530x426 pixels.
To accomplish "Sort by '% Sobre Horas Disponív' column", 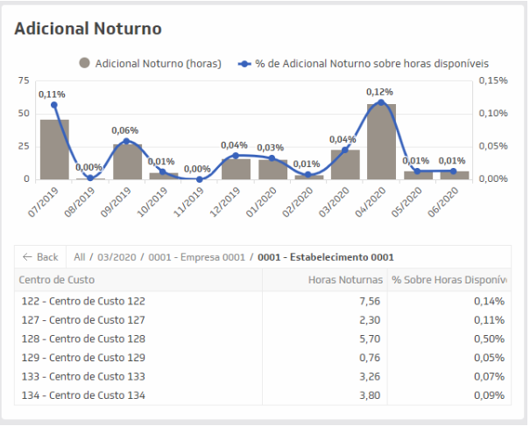I will pyautogui.click(x=449, y=280).
